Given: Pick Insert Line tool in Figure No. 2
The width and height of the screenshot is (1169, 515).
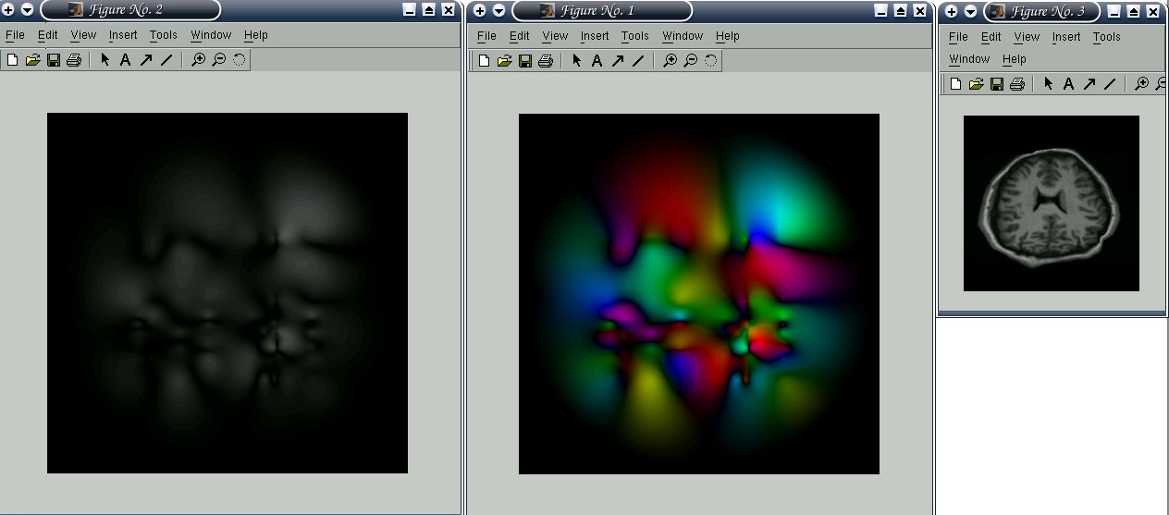Looking at the screenshot, I should click(166, 60).
